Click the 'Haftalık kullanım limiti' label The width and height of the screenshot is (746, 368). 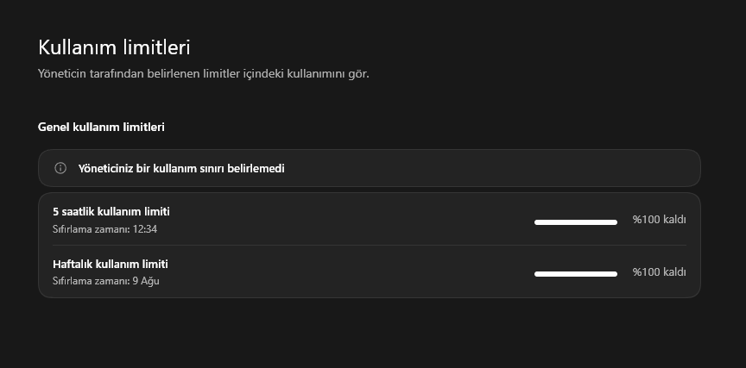(x=111, y=264)
